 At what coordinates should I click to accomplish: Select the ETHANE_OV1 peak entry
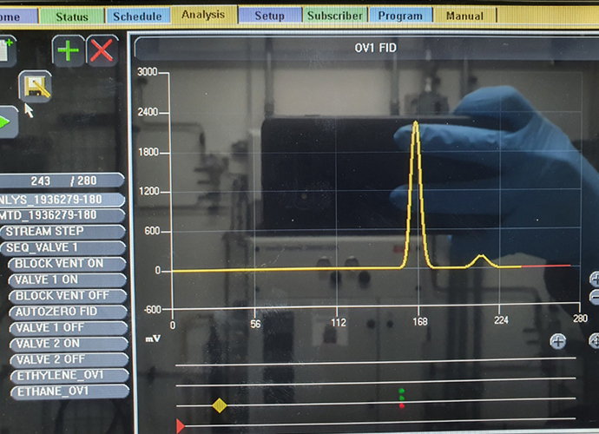[x=70, y=392]
